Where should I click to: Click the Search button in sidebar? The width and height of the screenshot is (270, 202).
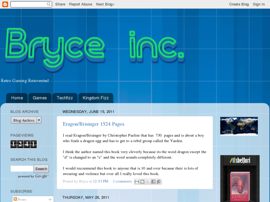click(41, 169)
